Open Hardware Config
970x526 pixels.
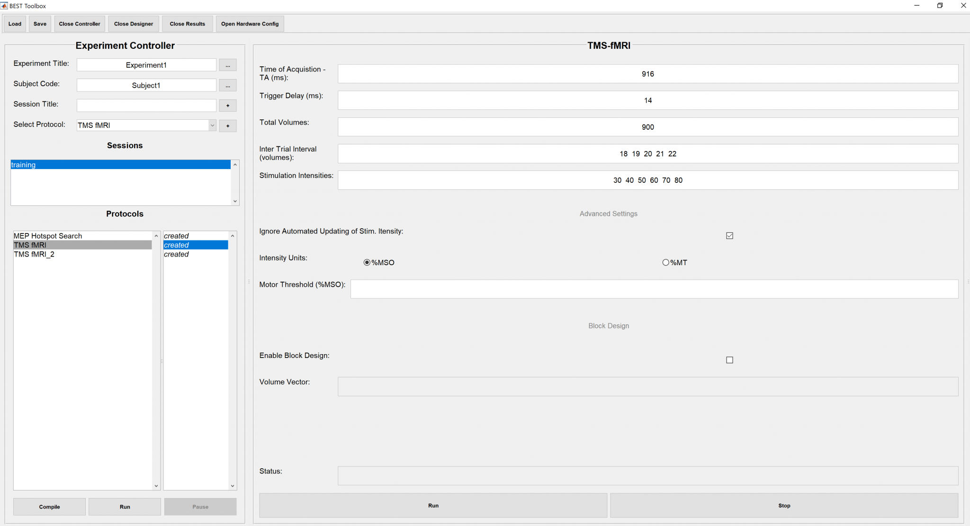point(250,24)
